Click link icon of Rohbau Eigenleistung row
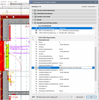The height and width of the screenshot is (100, 99). (x=36, y=49)
